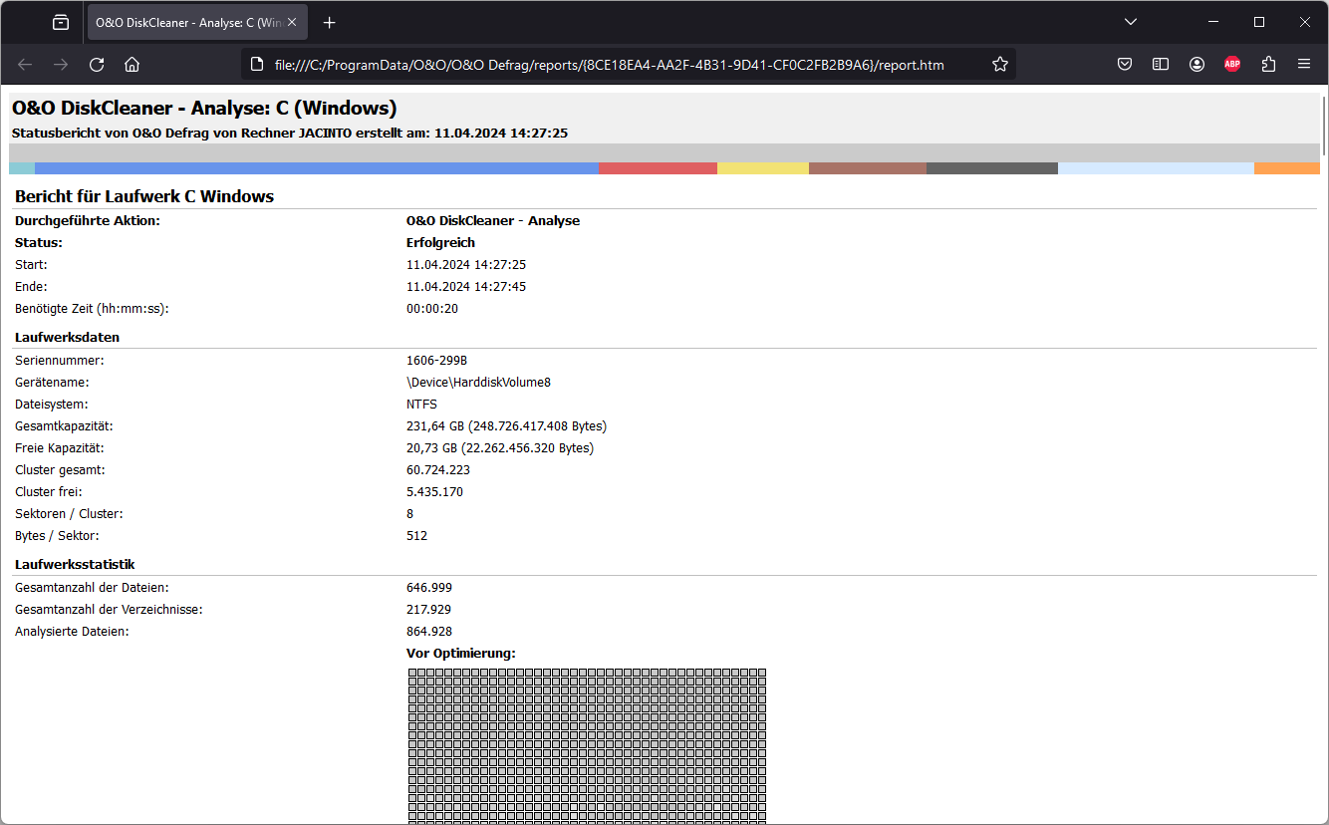This screenshot has width=1329, height=825.
Task: Click the 'Seriennummer:' label
Action: pos(60,360)
